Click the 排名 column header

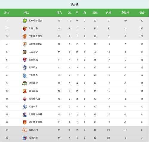pos(7,13)
